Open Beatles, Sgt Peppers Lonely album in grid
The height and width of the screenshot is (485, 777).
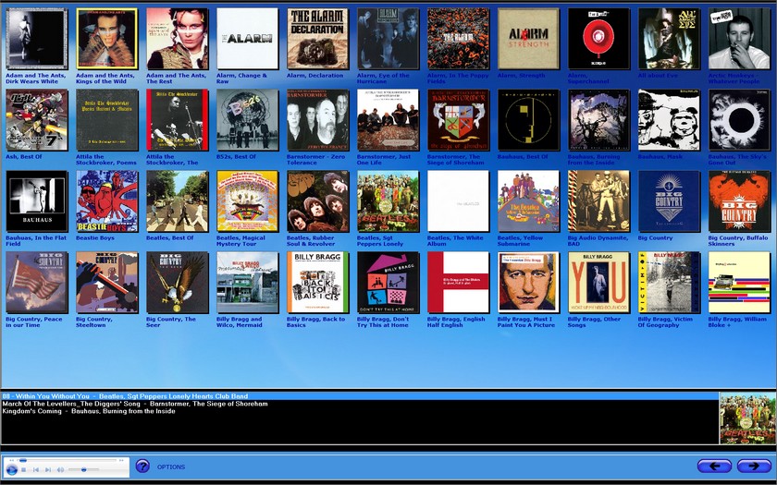click(388, 201)
